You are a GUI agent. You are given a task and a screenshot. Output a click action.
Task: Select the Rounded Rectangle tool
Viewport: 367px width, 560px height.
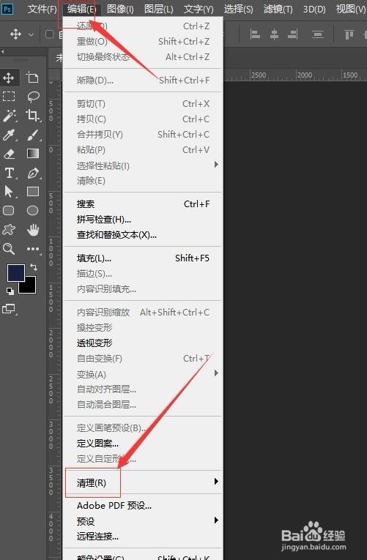[x=9, y=211]
